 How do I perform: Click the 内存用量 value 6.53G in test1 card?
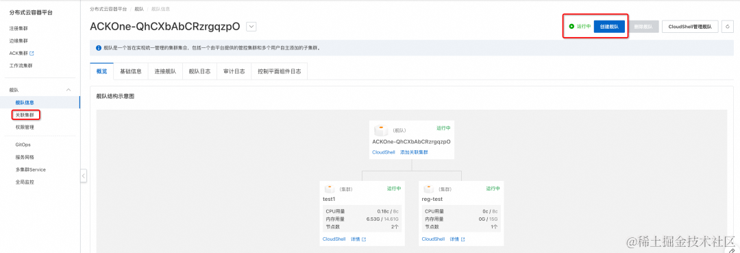[x=373, y=219]
